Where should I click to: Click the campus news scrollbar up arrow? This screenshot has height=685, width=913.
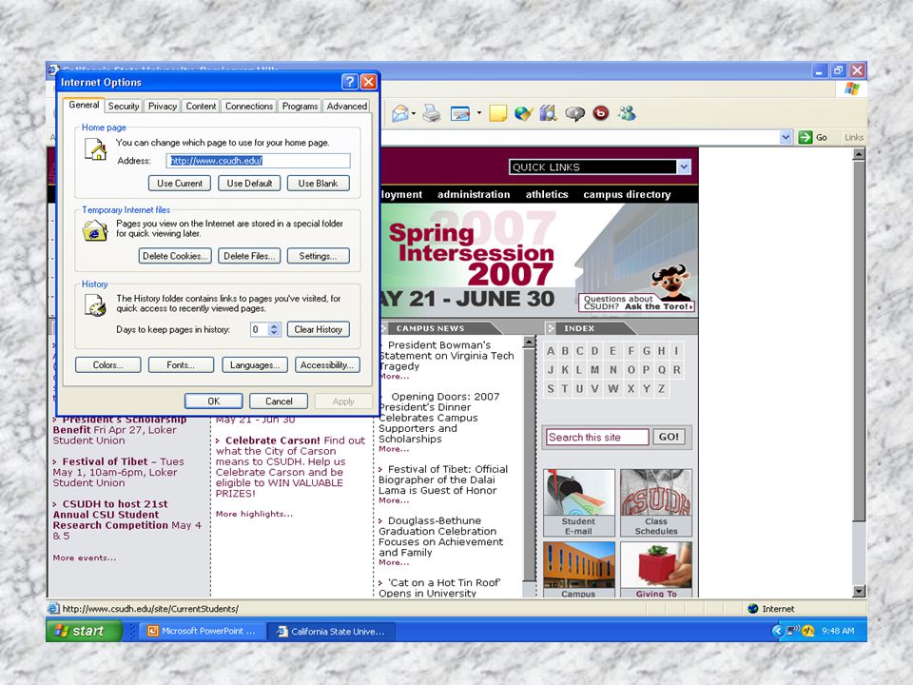529,342
